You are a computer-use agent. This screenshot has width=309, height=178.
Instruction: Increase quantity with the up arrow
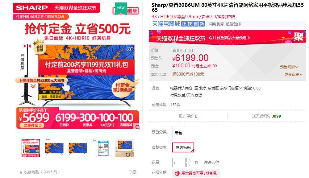click(x=189, y=160)
